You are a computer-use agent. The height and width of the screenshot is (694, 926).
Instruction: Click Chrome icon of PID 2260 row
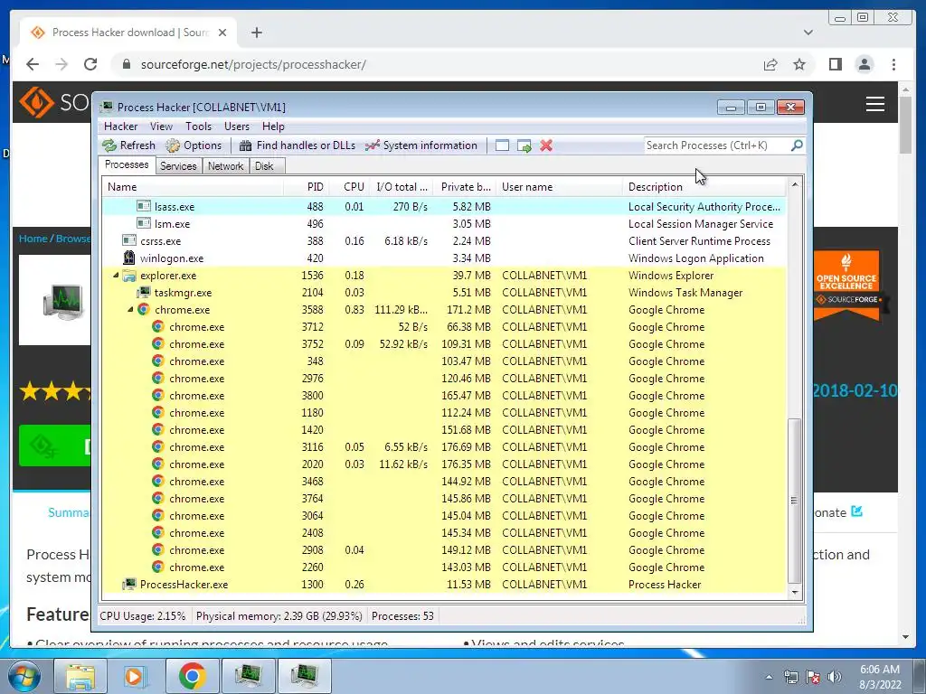[157, 567]
